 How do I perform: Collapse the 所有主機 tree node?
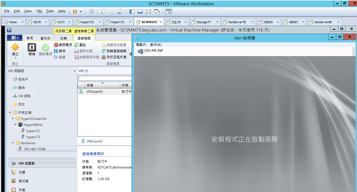point(10,112)
